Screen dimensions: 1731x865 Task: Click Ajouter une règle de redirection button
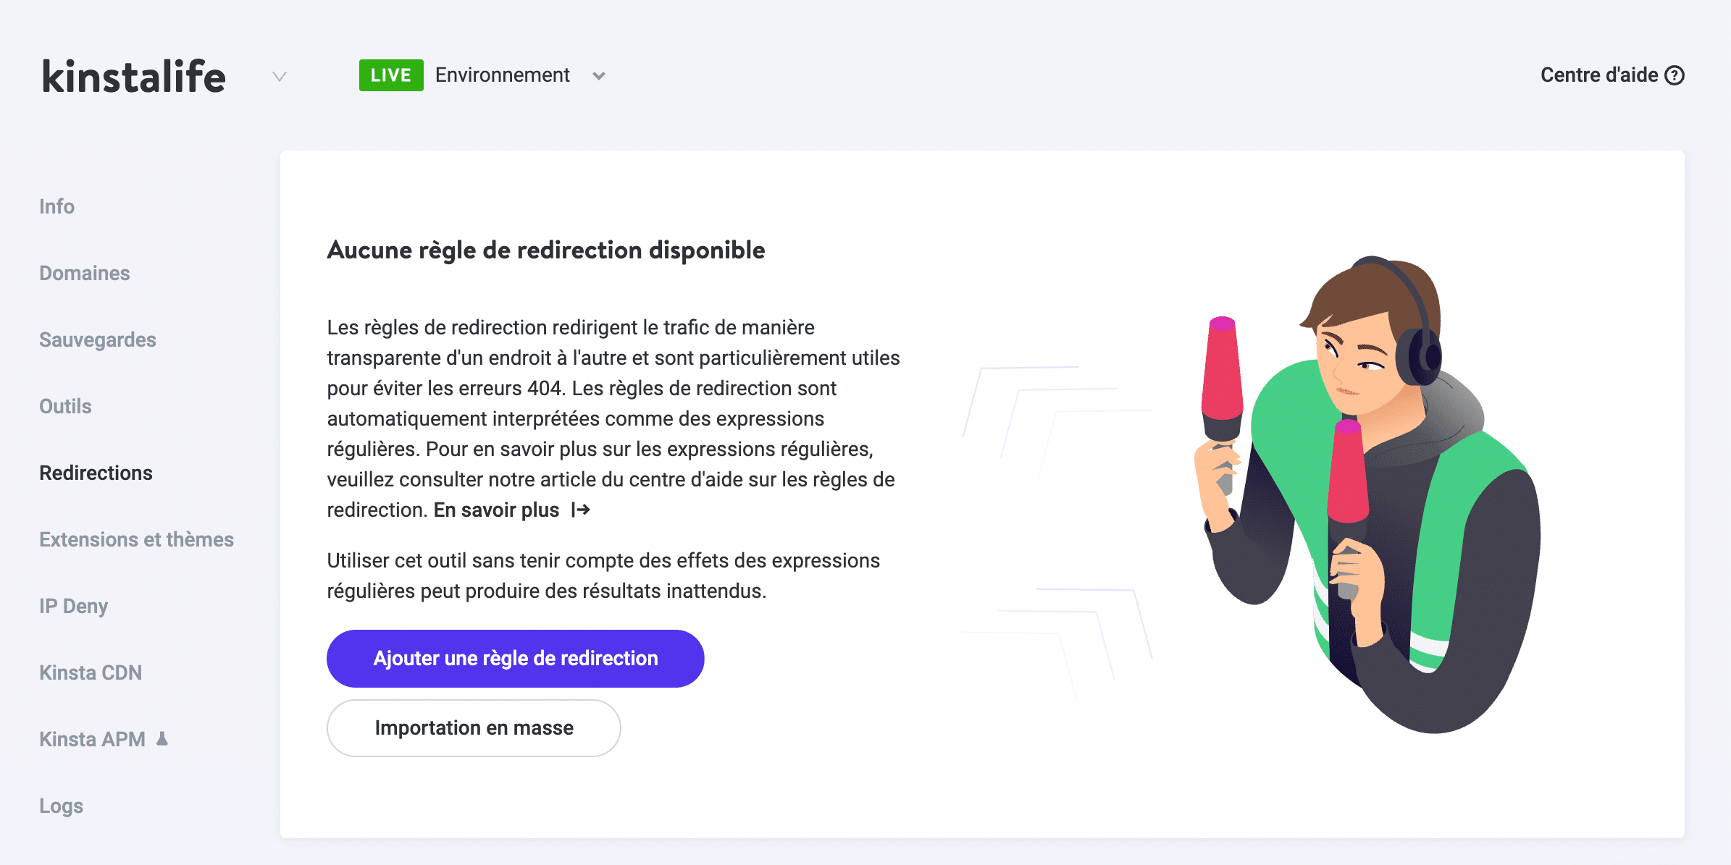514,659
